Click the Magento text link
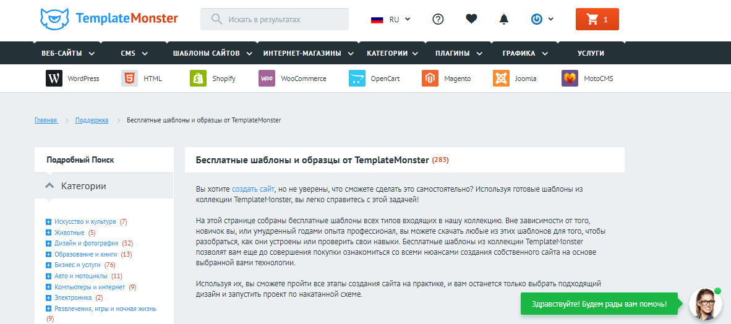 [458, 79]
